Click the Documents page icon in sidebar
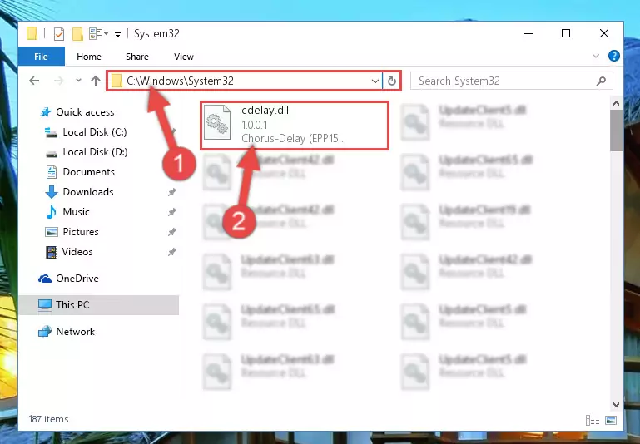This screenshot has width=640, height=444. [52, 172]
